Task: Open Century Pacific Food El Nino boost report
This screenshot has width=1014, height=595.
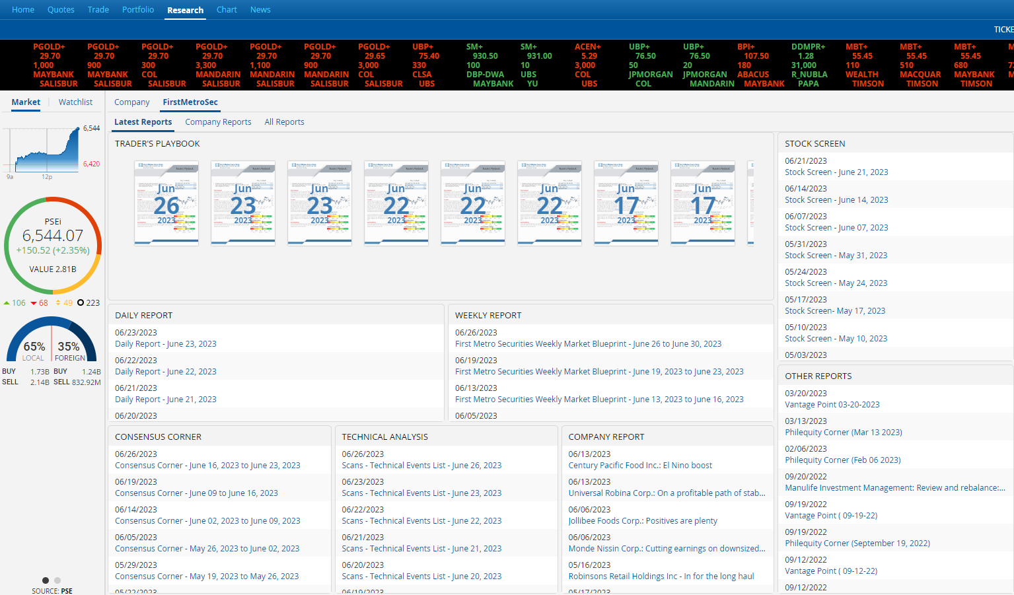Action: pyautogui.click(x=640, y=466)
